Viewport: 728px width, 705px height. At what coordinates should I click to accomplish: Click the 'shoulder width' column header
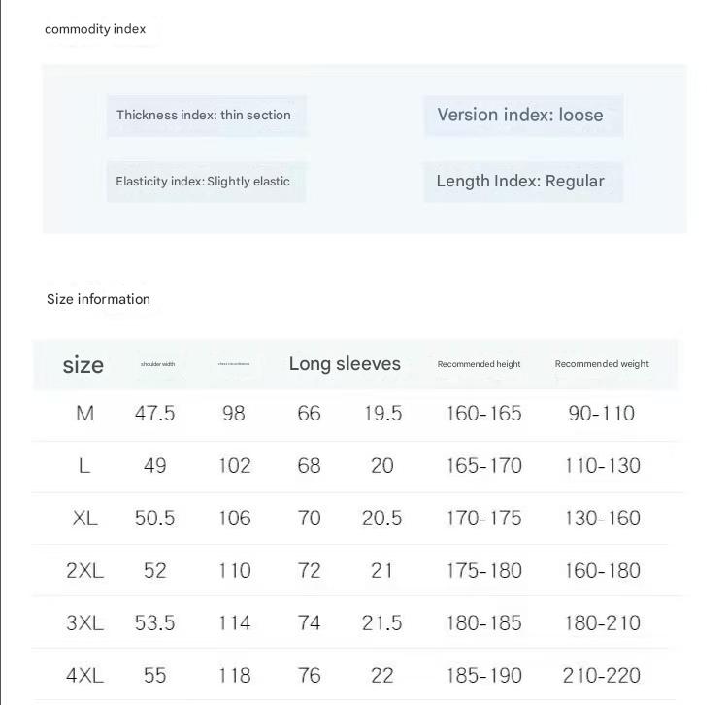click(x=157, y=365)
